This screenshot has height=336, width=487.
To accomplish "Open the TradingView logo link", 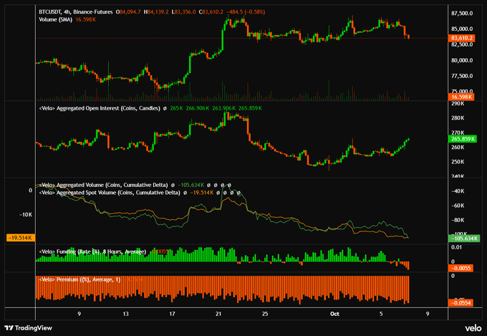I will [29, 328].
